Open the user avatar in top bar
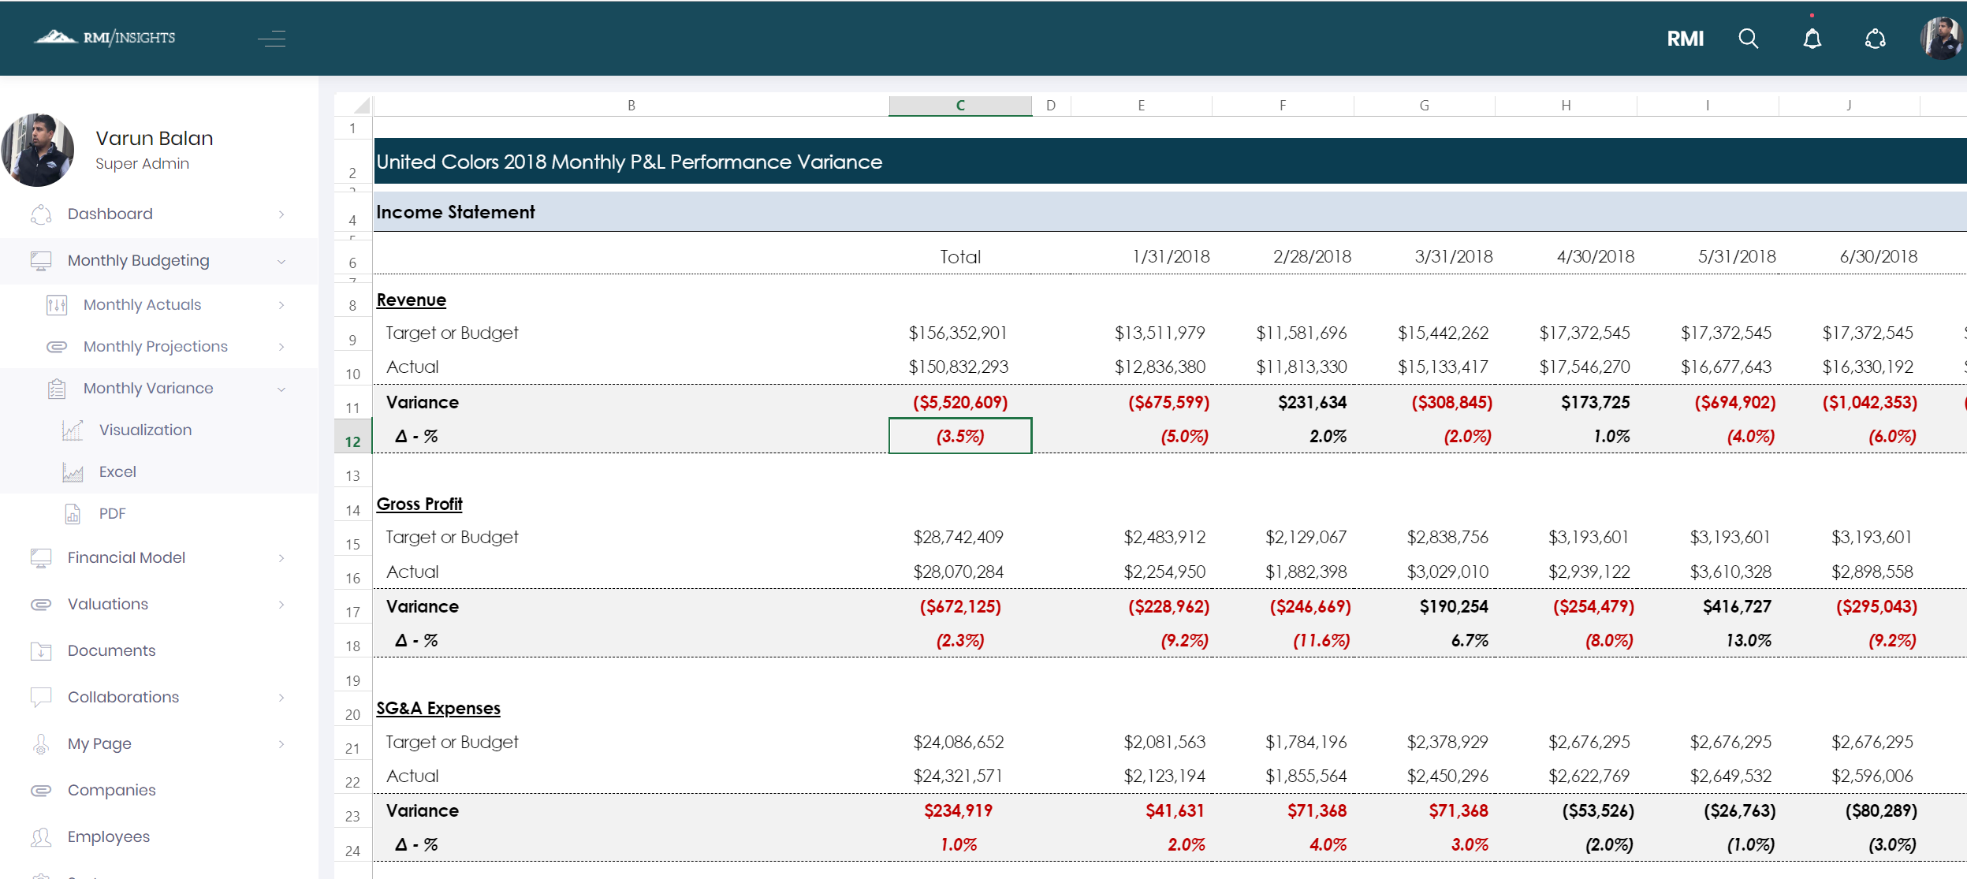The width and height of the screenshot is (1967, 879). coord(1941,38)
